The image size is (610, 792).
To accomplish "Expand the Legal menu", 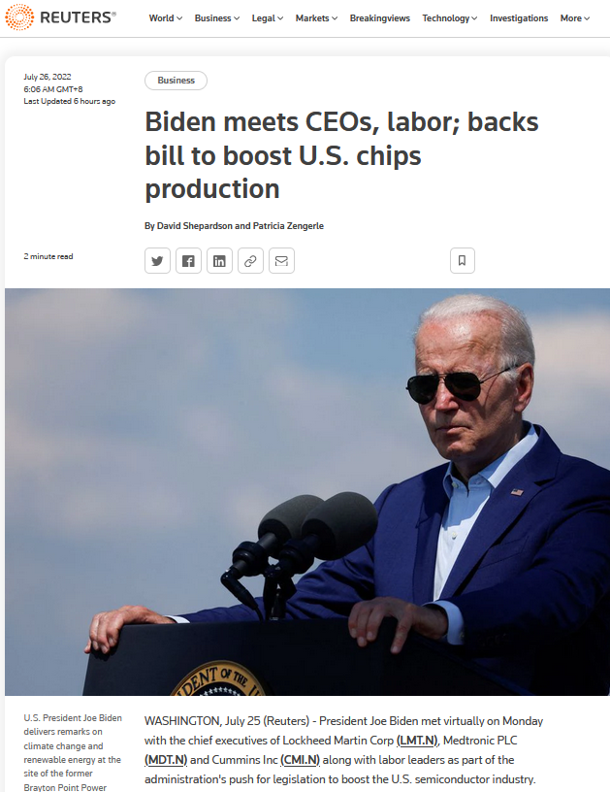I will 268,18.
